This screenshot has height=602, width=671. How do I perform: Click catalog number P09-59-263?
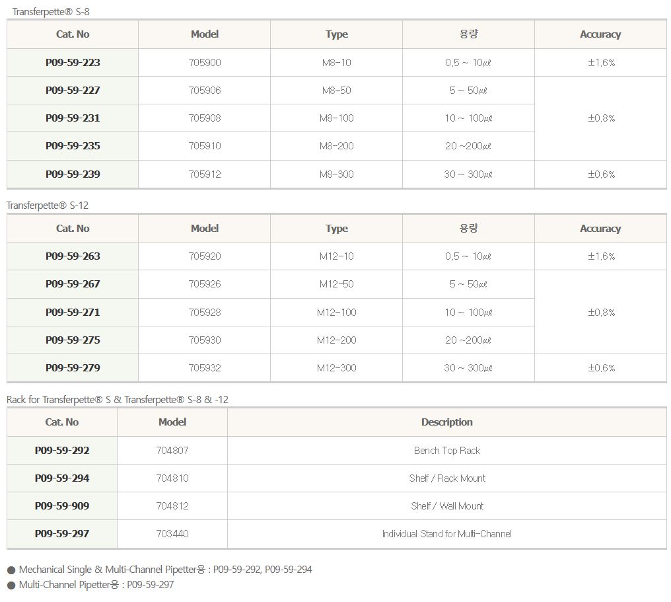click(73, 256)
